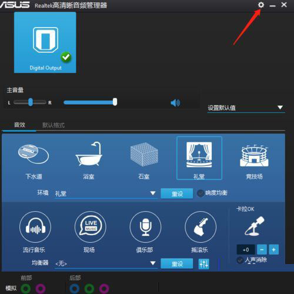Click the ASUS logo in title bar

15,5
